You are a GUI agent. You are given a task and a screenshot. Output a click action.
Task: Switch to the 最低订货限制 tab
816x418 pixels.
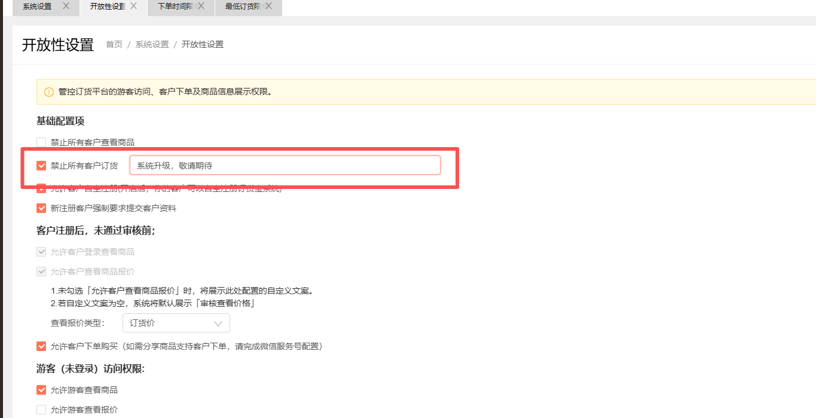[243, 6]
